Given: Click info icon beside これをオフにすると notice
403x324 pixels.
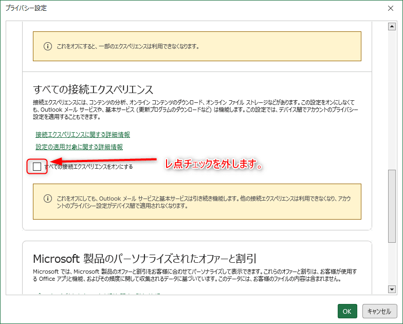Looking at the screenshot, I should 47,46.
